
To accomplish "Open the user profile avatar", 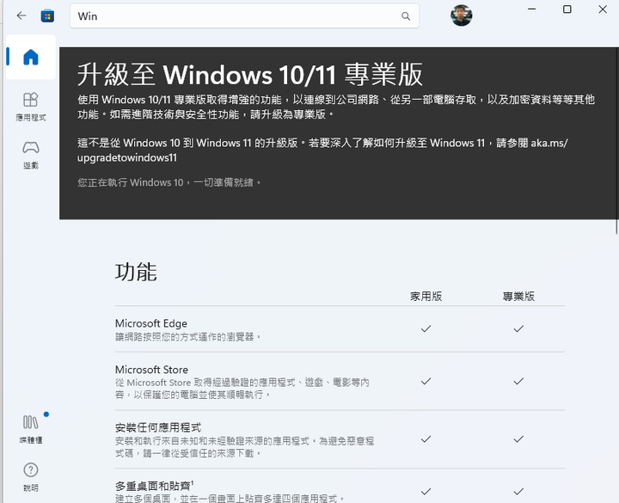I will [x=461, y=15].
